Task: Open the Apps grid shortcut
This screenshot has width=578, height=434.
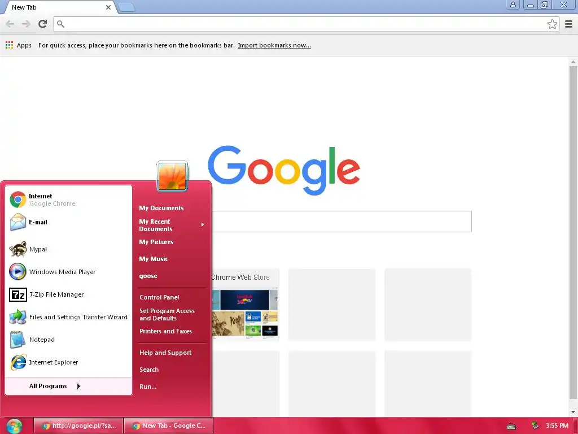Action: click(x=19, y=45)
